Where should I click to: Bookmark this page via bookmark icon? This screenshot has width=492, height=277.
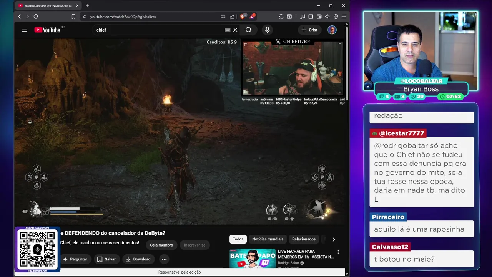73,17
